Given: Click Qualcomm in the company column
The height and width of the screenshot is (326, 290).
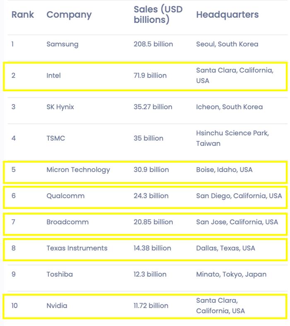Looking at the screenshot, I should click(x=65, y=196).
